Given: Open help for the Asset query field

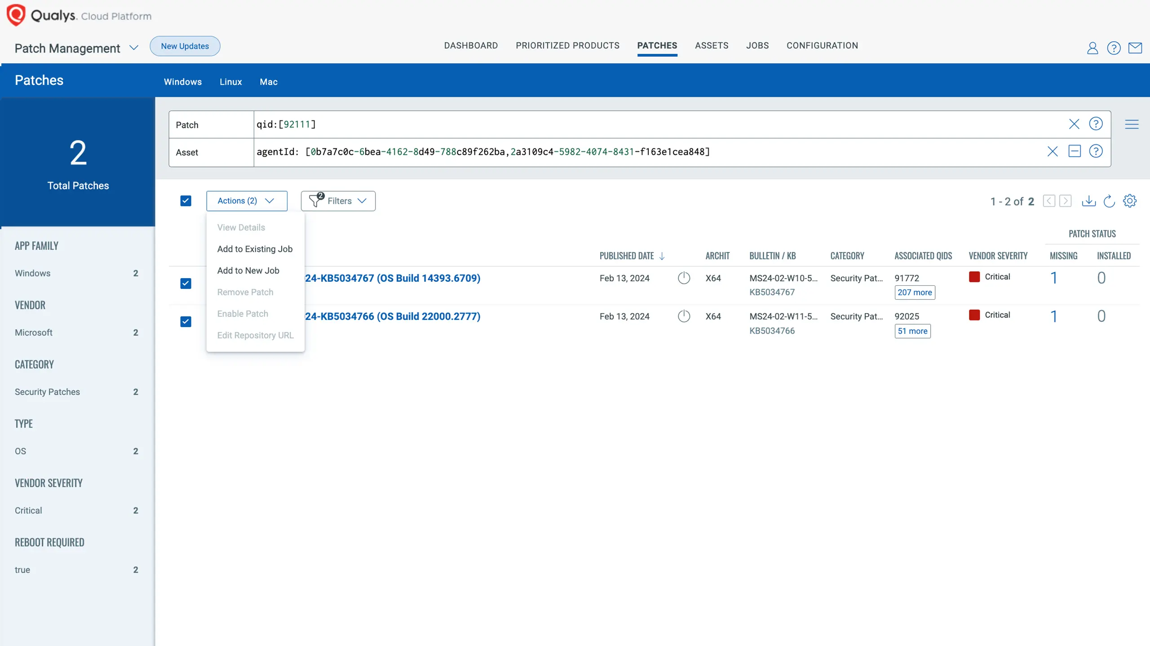Looking at the screenshot, I should pos(1096,151).
